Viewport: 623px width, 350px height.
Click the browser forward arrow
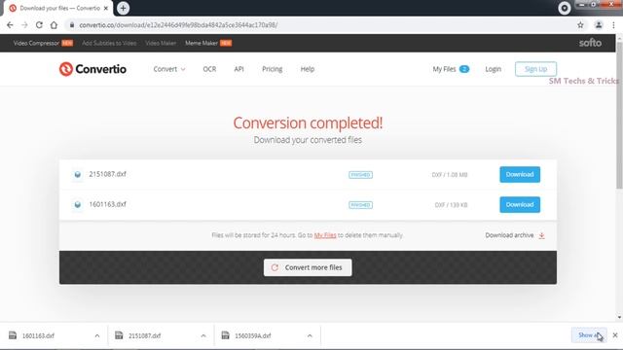[24, 25]
